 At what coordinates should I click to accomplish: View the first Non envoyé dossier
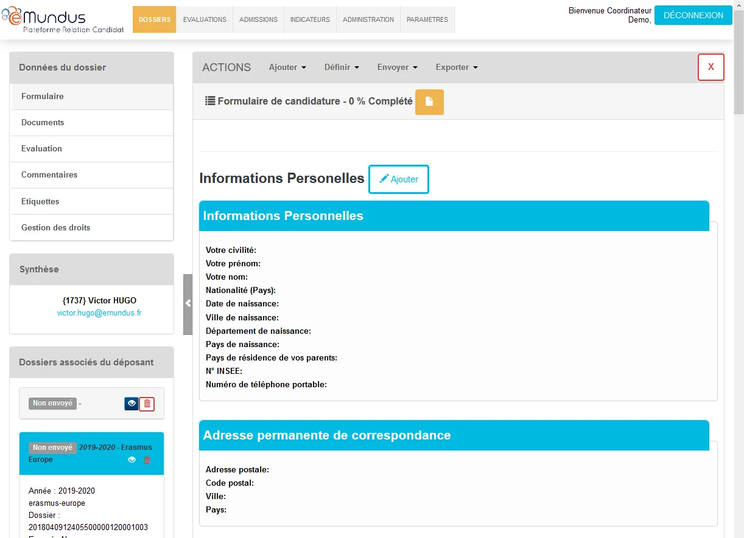click(x=132, y=404)
